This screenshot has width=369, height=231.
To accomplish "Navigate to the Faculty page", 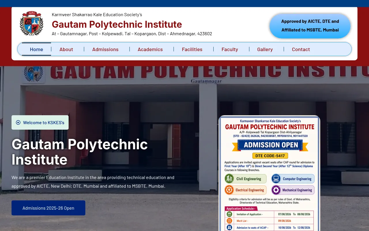I will click(x=230, y=49).
